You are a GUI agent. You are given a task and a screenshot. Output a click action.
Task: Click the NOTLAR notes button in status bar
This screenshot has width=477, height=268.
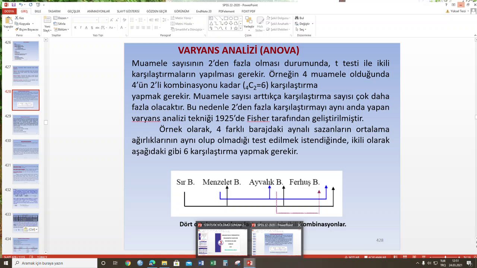tap(352, 257)
